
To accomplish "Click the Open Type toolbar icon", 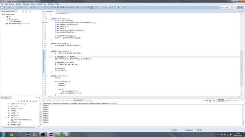I will coord(77,8).
